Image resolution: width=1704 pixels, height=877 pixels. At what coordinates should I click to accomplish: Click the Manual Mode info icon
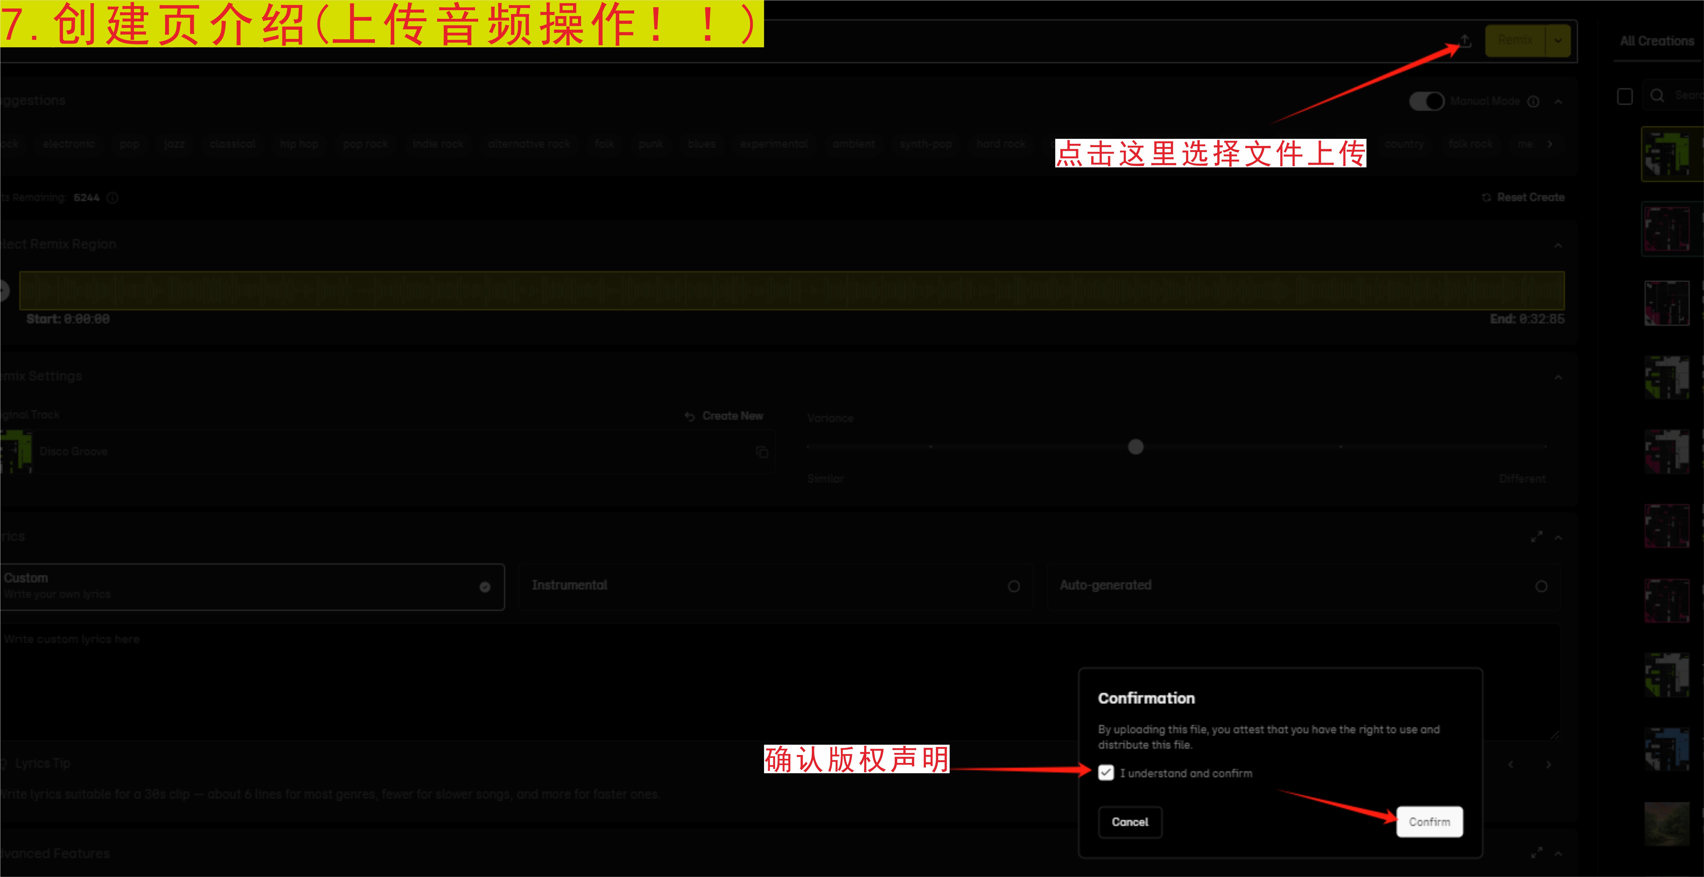tap(1533, 101)
